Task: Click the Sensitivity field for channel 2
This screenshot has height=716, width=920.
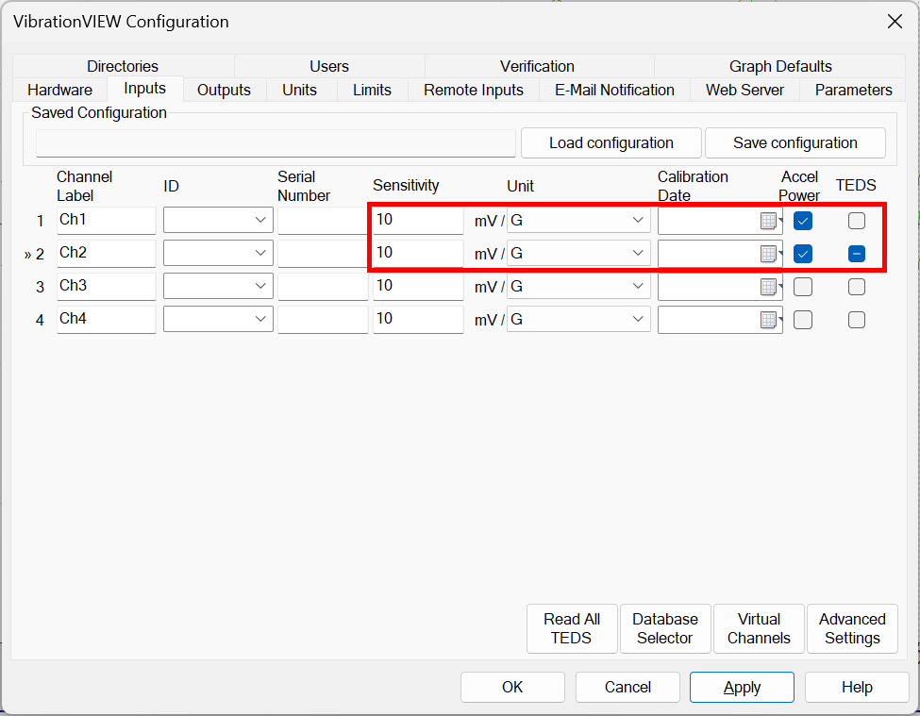Action: pyautogui.click(x=417, y=254)
